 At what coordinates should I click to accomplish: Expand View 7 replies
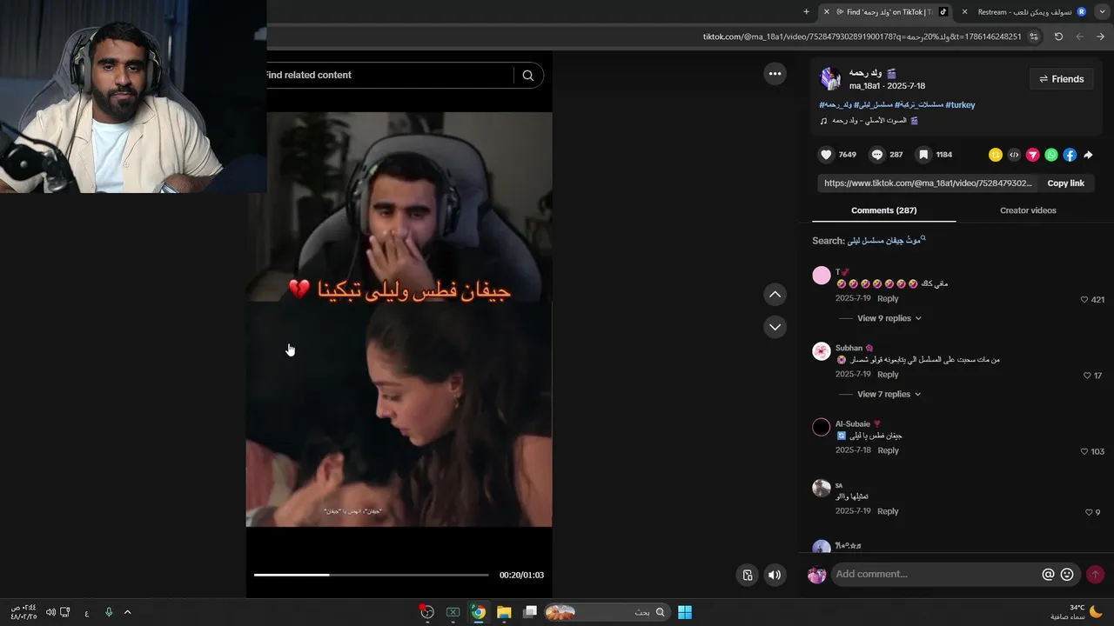pyautogui.click(x=889, y=394)
